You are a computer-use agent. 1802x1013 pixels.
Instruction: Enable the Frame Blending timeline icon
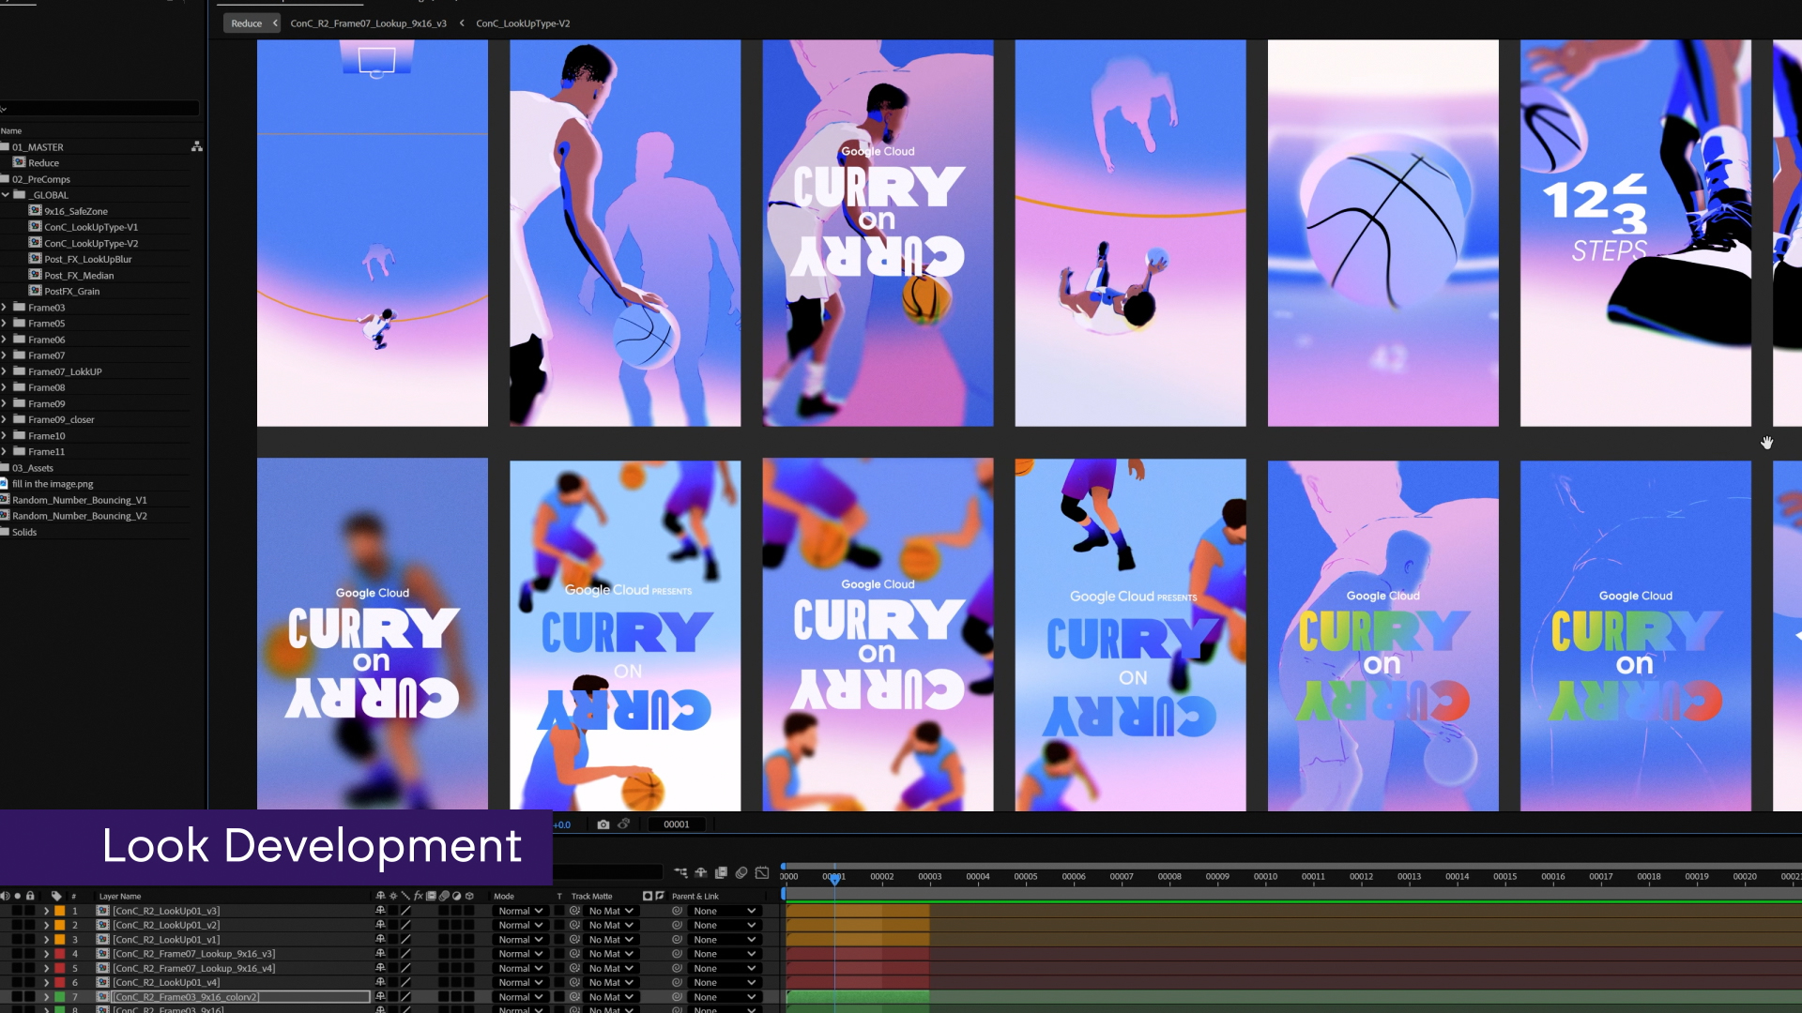[721, 872]
